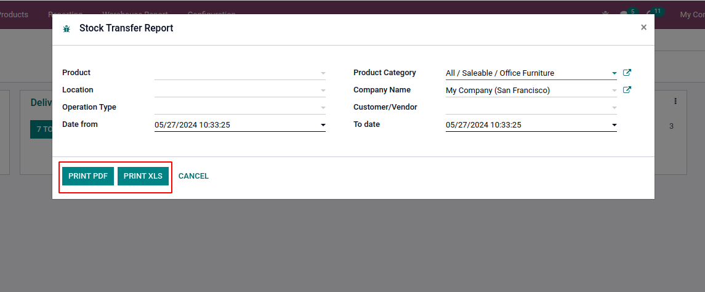Open external link for Product Category
Viewport: 705px width, 292px height.
click(627, 73)
